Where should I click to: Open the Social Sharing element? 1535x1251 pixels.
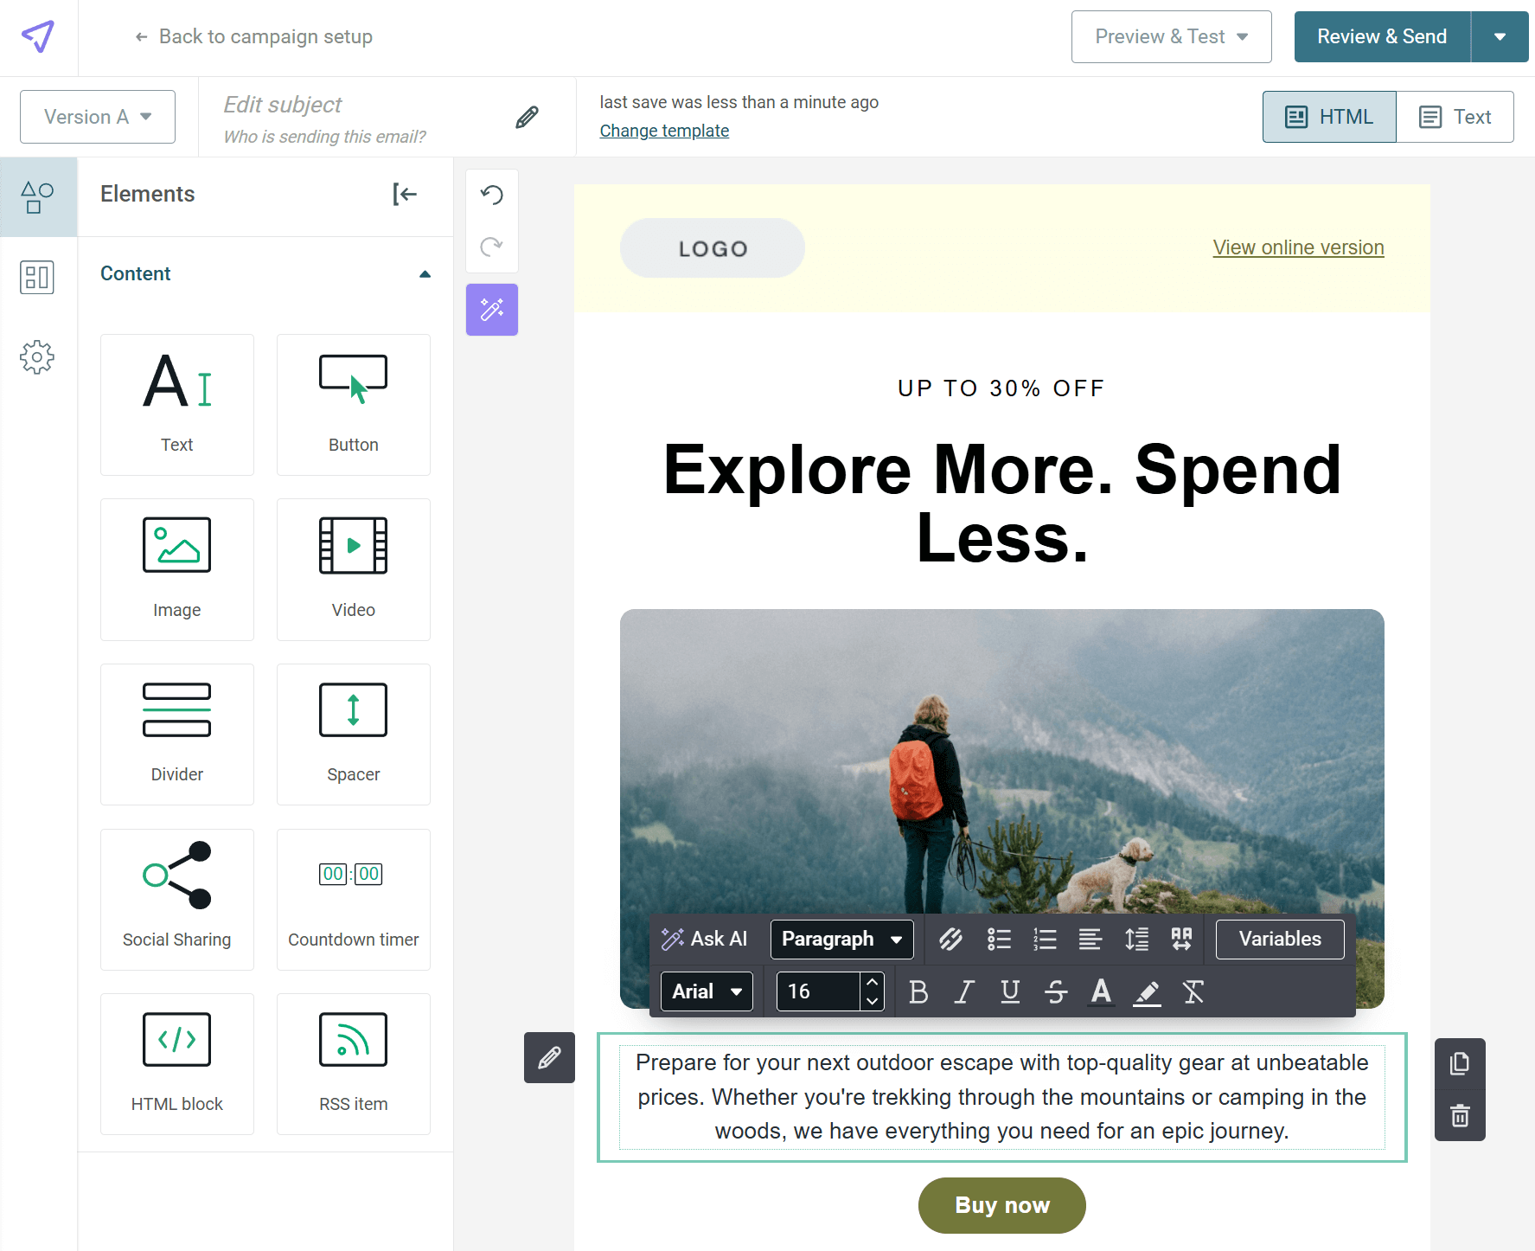pos(176,900)
